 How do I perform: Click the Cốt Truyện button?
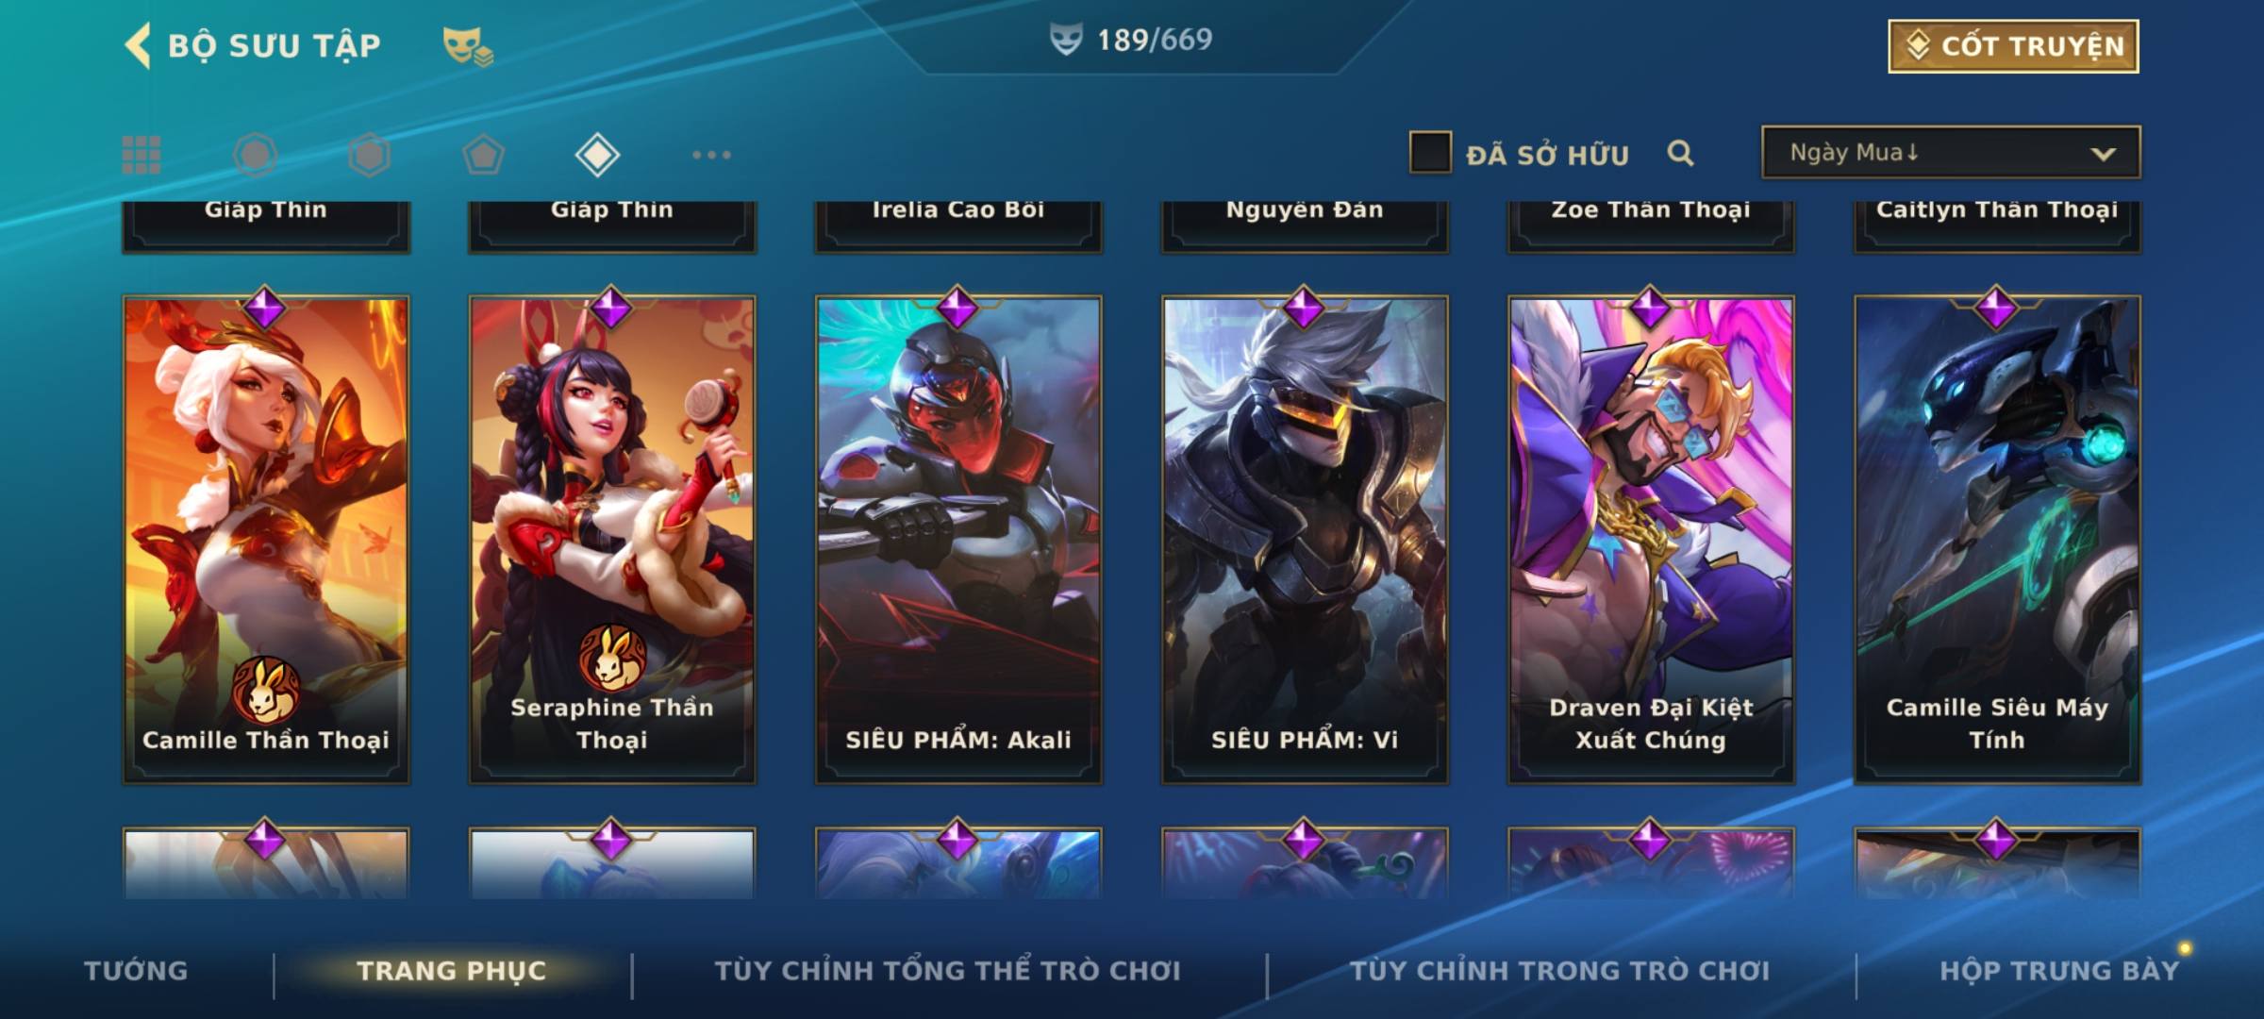tap(2013, 45)
